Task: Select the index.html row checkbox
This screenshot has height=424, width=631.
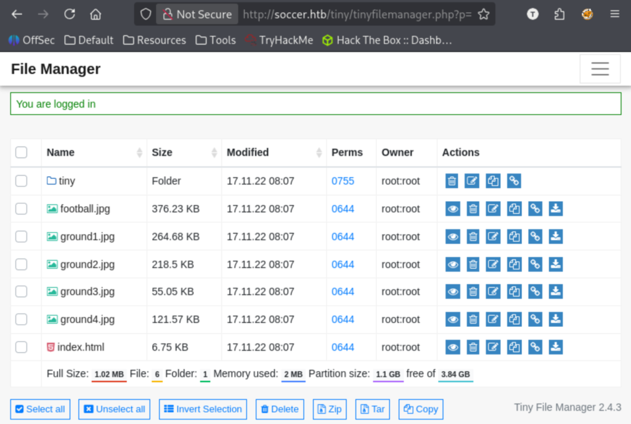Action: 22,347
